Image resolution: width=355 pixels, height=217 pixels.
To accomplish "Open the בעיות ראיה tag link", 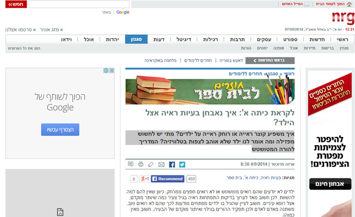I will click(270, 178).
